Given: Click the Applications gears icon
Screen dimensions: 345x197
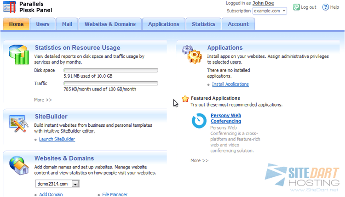Looking at the screenshot, I should coord(192,55).
